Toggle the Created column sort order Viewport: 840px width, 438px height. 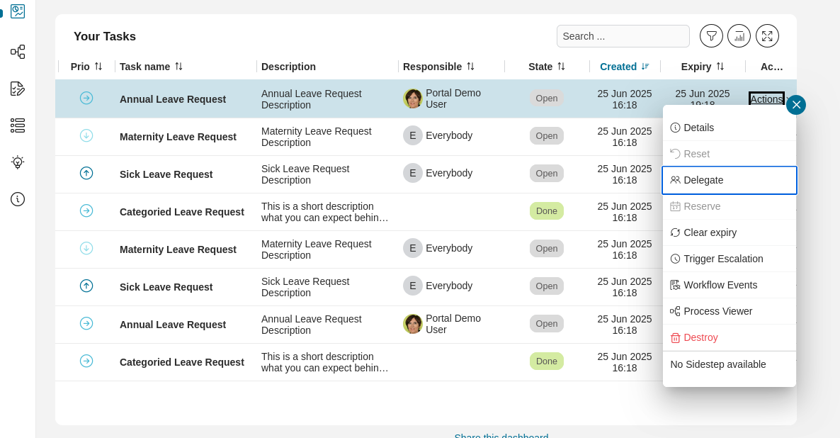coord(645,67)
